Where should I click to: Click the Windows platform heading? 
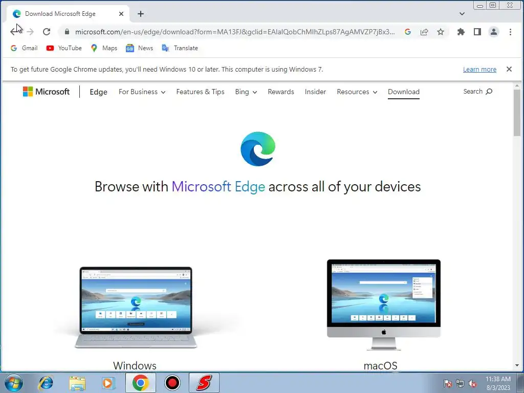pos(135,365)
